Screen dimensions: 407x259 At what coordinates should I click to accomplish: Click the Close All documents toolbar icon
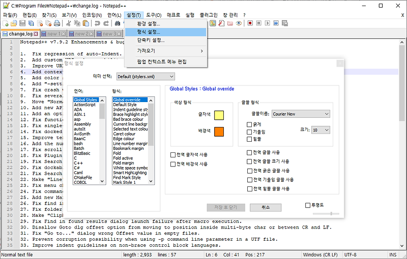(x=48, y=23)
